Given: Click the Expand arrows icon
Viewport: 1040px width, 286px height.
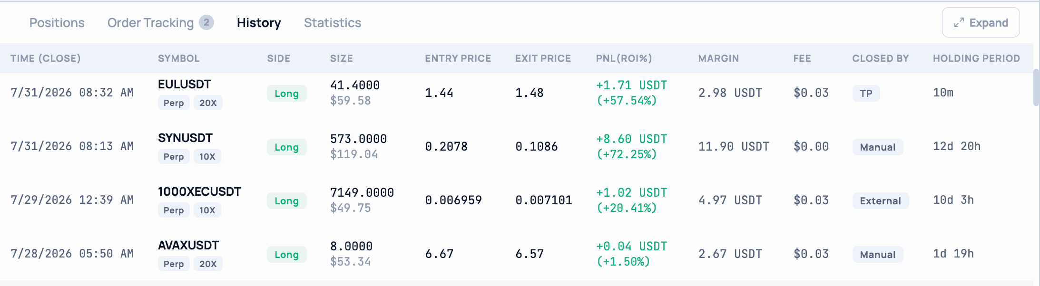Looking at the screenshot, I should tap(959, 23).
